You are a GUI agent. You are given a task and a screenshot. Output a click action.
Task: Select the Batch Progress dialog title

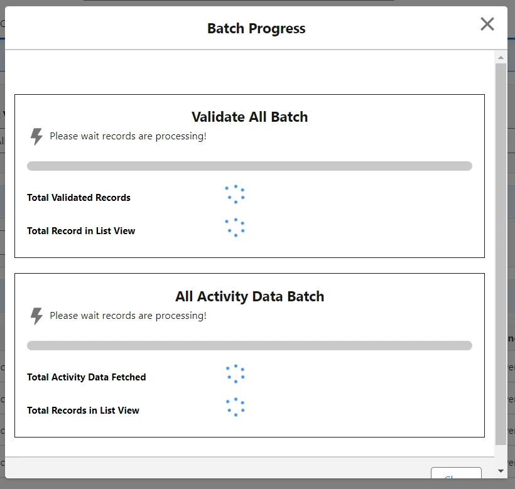pyautogui.click(x=256, y=28)
